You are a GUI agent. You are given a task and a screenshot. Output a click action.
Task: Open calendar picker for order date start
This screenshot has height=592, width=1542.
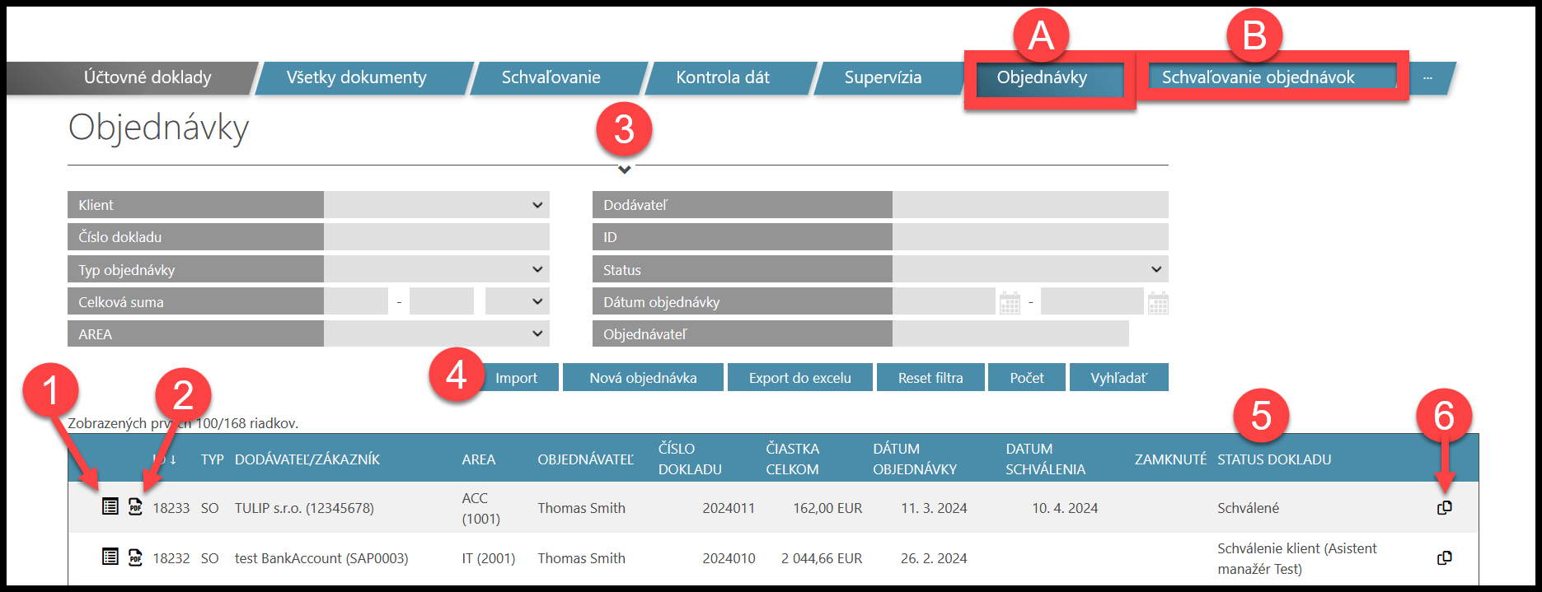click(1010, 303)
